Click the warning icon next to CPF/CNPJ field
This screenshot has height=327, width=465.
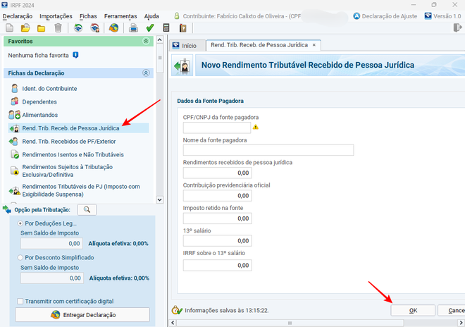(x=256, y=127)
